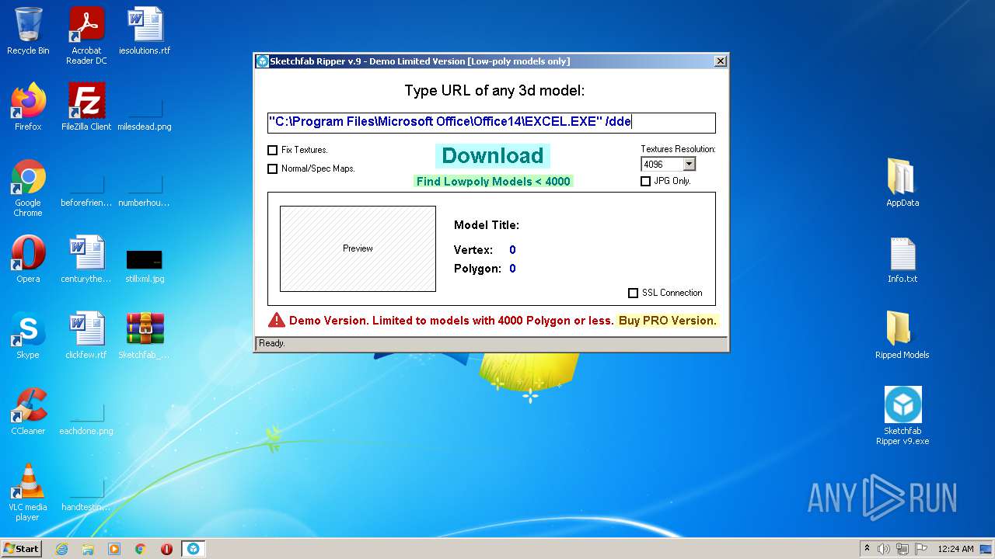Viewport: 995px width, 559px height.
Task: Click Find Lowpoly Models < 4000
Action: (493, 182)
